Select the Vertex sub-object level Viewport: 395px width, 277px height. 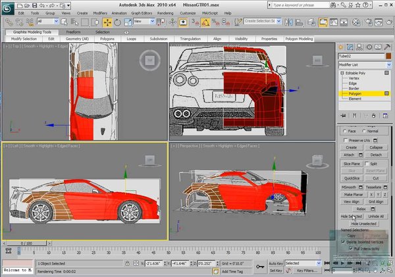[354, 78]
